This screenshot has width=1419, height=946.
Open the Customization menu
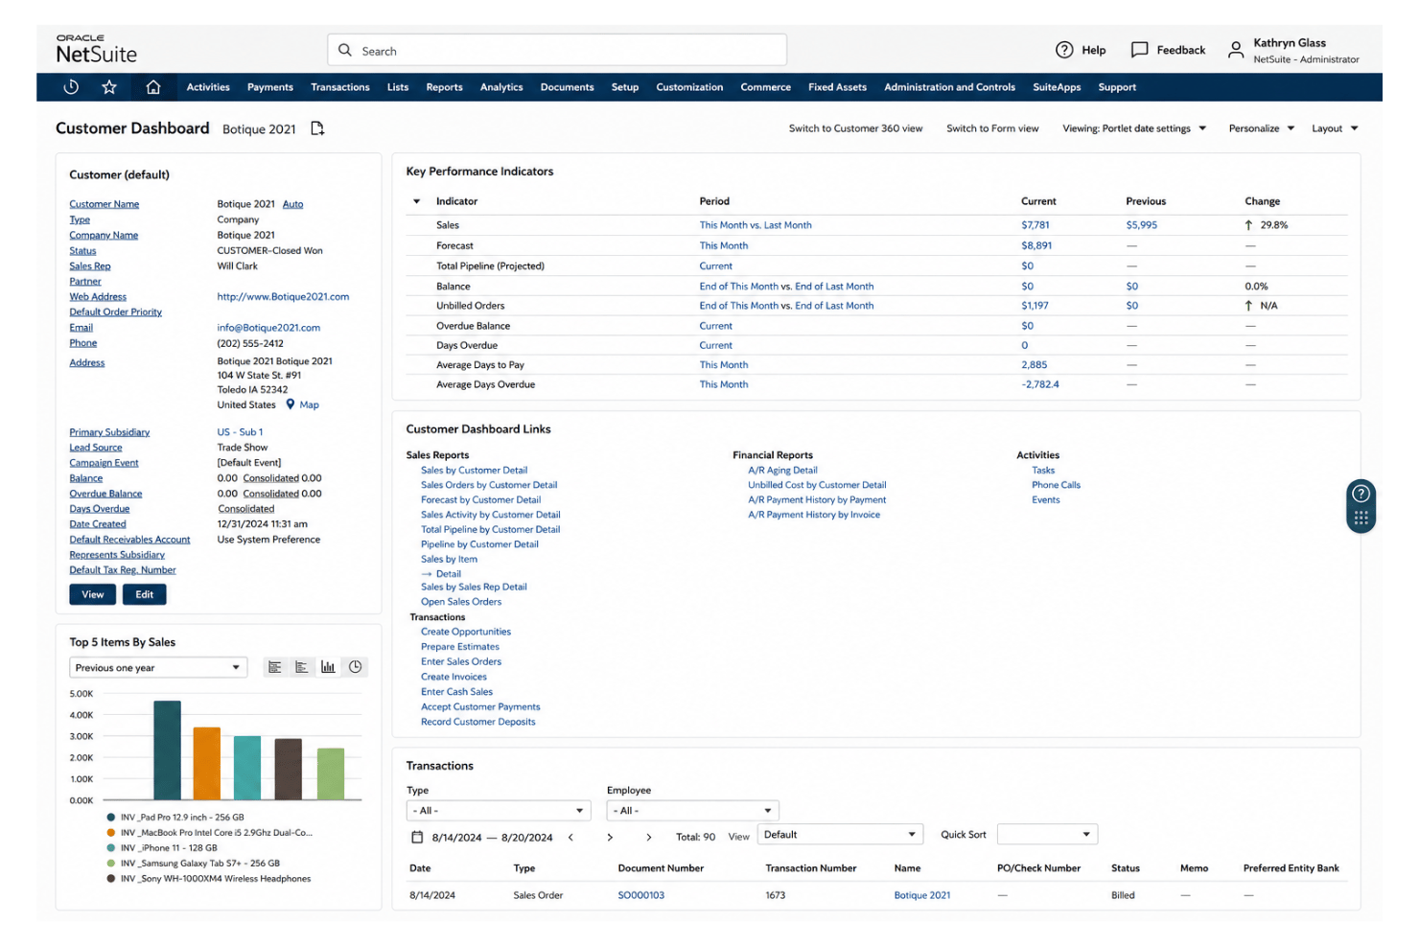pyautogui.click(x=689, y=87)
